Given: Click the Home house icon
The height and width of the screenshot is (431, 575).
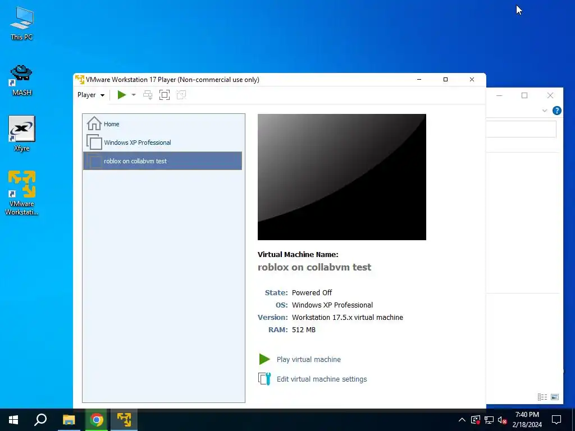Looking at the screenshot, I should [x=94, y=123].
